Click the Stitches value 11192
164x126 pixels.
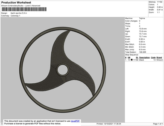pos(160,2)
